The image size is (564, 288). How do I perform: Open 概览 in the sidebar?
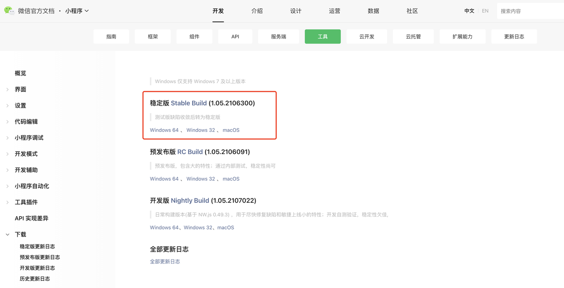tap(20, 73)
